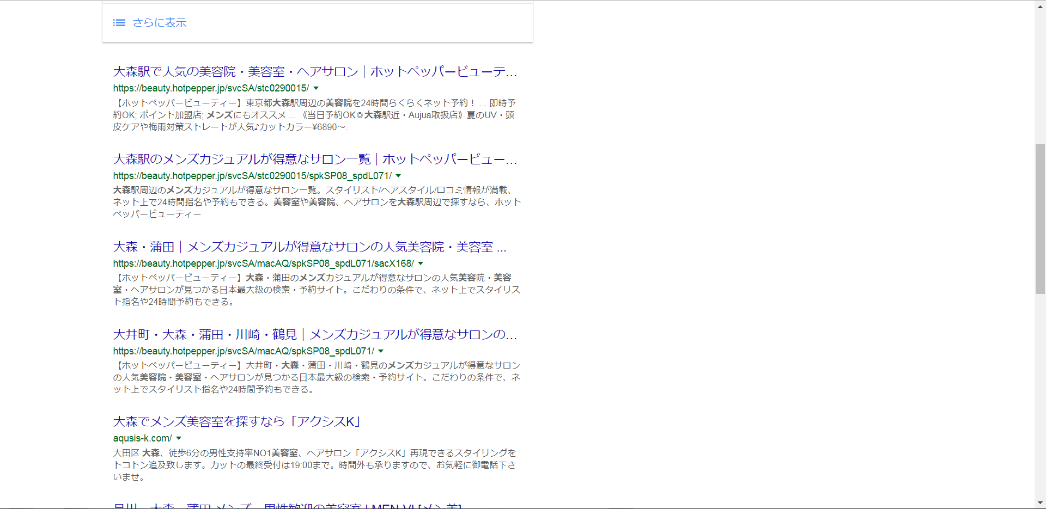This screenshot has width=1046, height=509.
Task: Click snippet starting 大森駅周辺のメンズカジュアルが得意なサロン一覧
Action: [317, 202]
